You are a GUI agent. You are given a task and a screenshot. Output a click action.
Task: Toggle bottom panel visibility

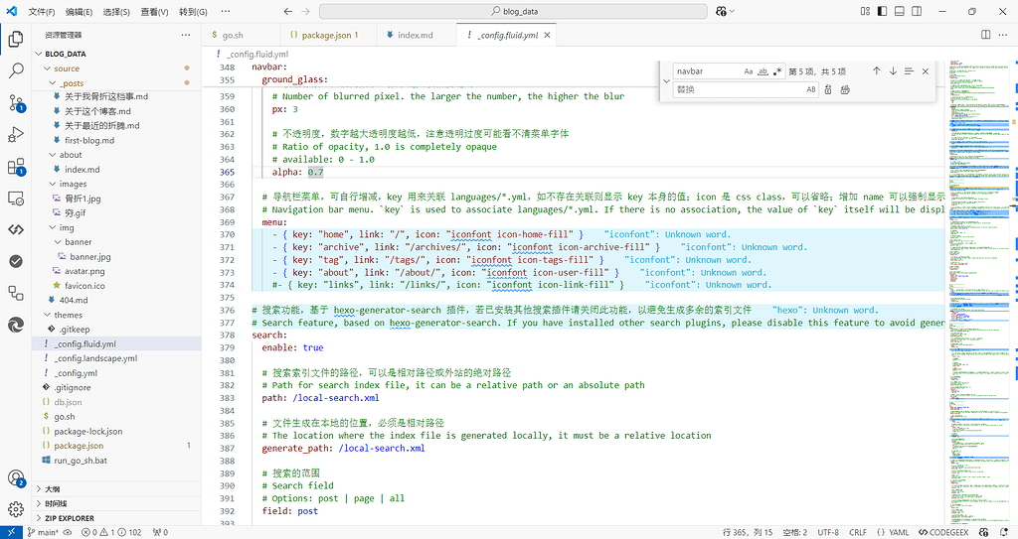[x=899, y=11]
